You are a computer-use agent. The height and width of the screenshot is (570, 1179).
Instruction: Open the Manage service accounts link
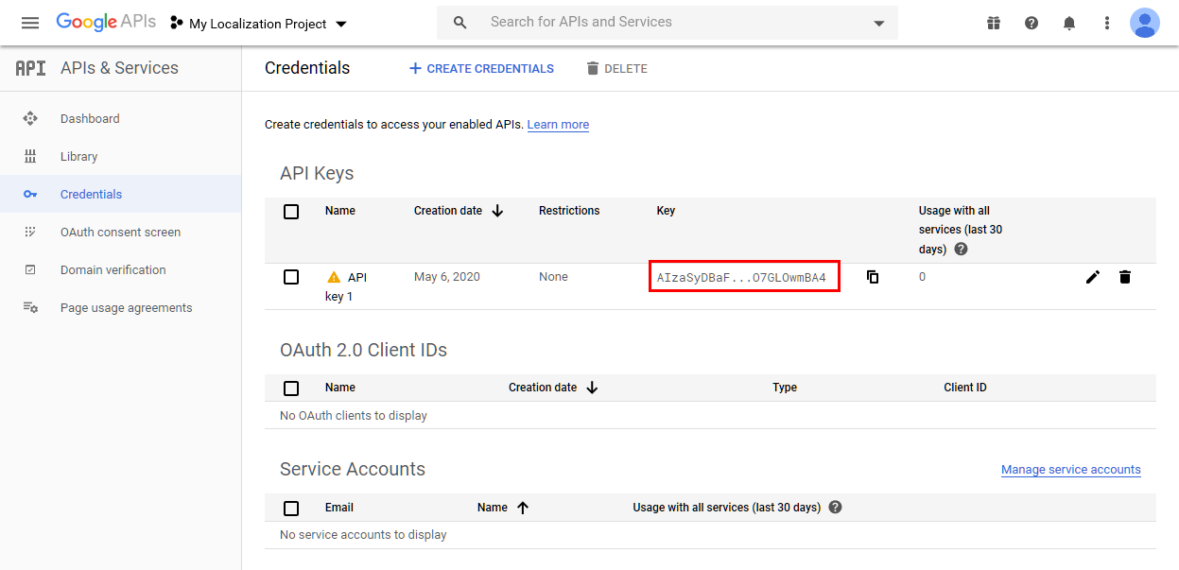click(1070, 469)
